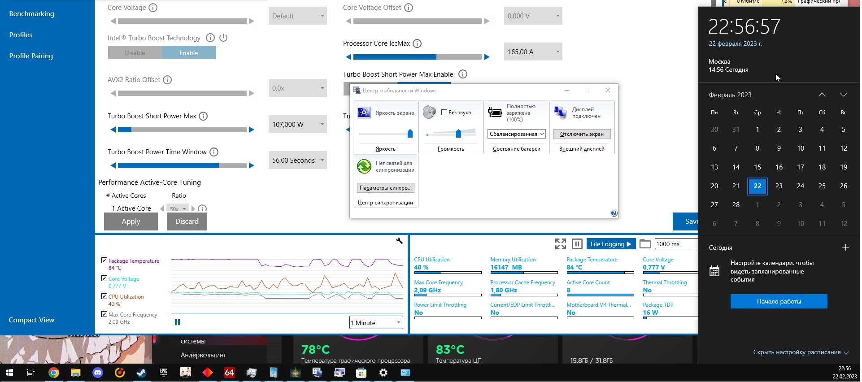Open Profile Pairing in the sidebar
This screenshot has width=862, height=382.
pyautogui.click(x=31, y=56)
